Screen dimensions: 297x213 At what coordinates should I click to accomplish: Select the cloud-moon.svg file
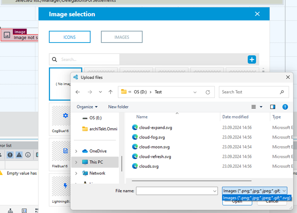coord(154,147)
